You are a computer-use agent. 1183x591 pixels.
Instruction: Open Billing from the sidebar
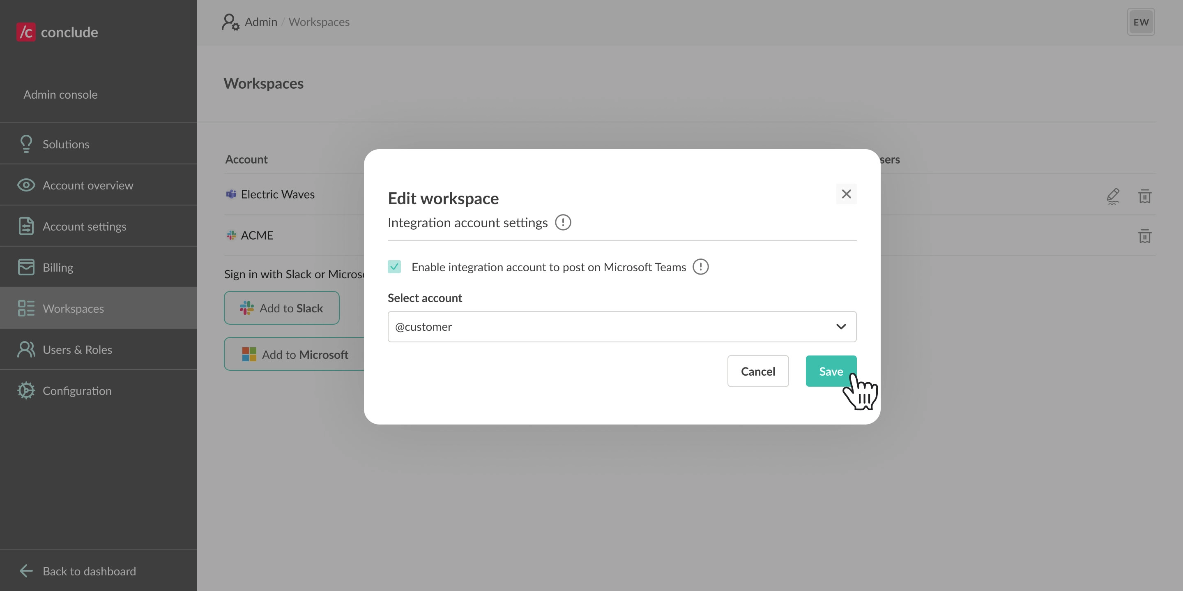click(x=58, y=268)
